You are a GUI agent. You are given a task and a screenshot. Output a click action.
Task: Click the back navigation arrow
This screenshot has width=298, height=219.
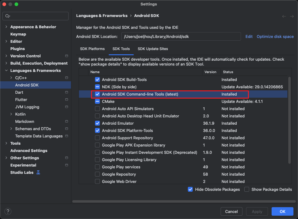pyautogui.click(x=284, y=16)
